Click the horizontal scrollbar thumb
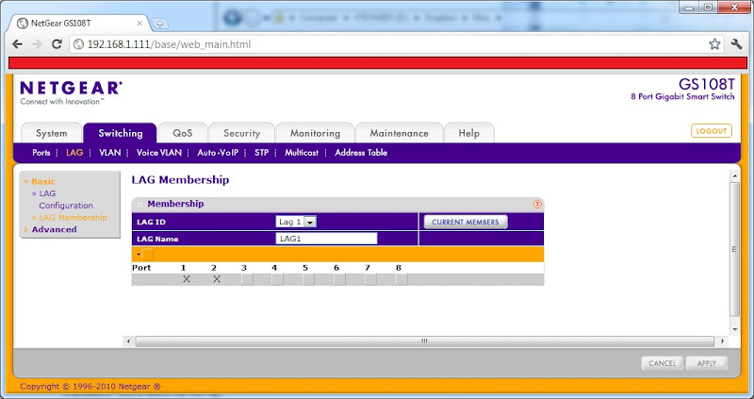 tap(424, 341)
